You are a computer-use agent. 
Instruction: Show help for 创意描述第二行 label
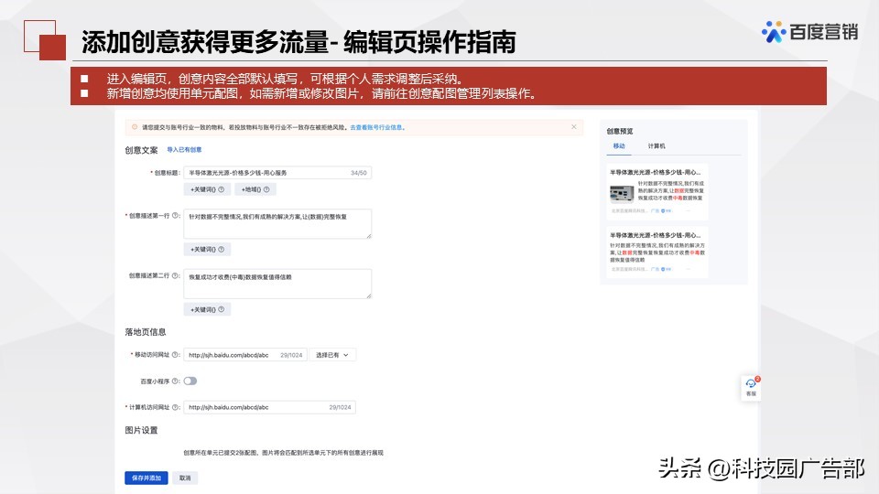click(x=176, y=275)
